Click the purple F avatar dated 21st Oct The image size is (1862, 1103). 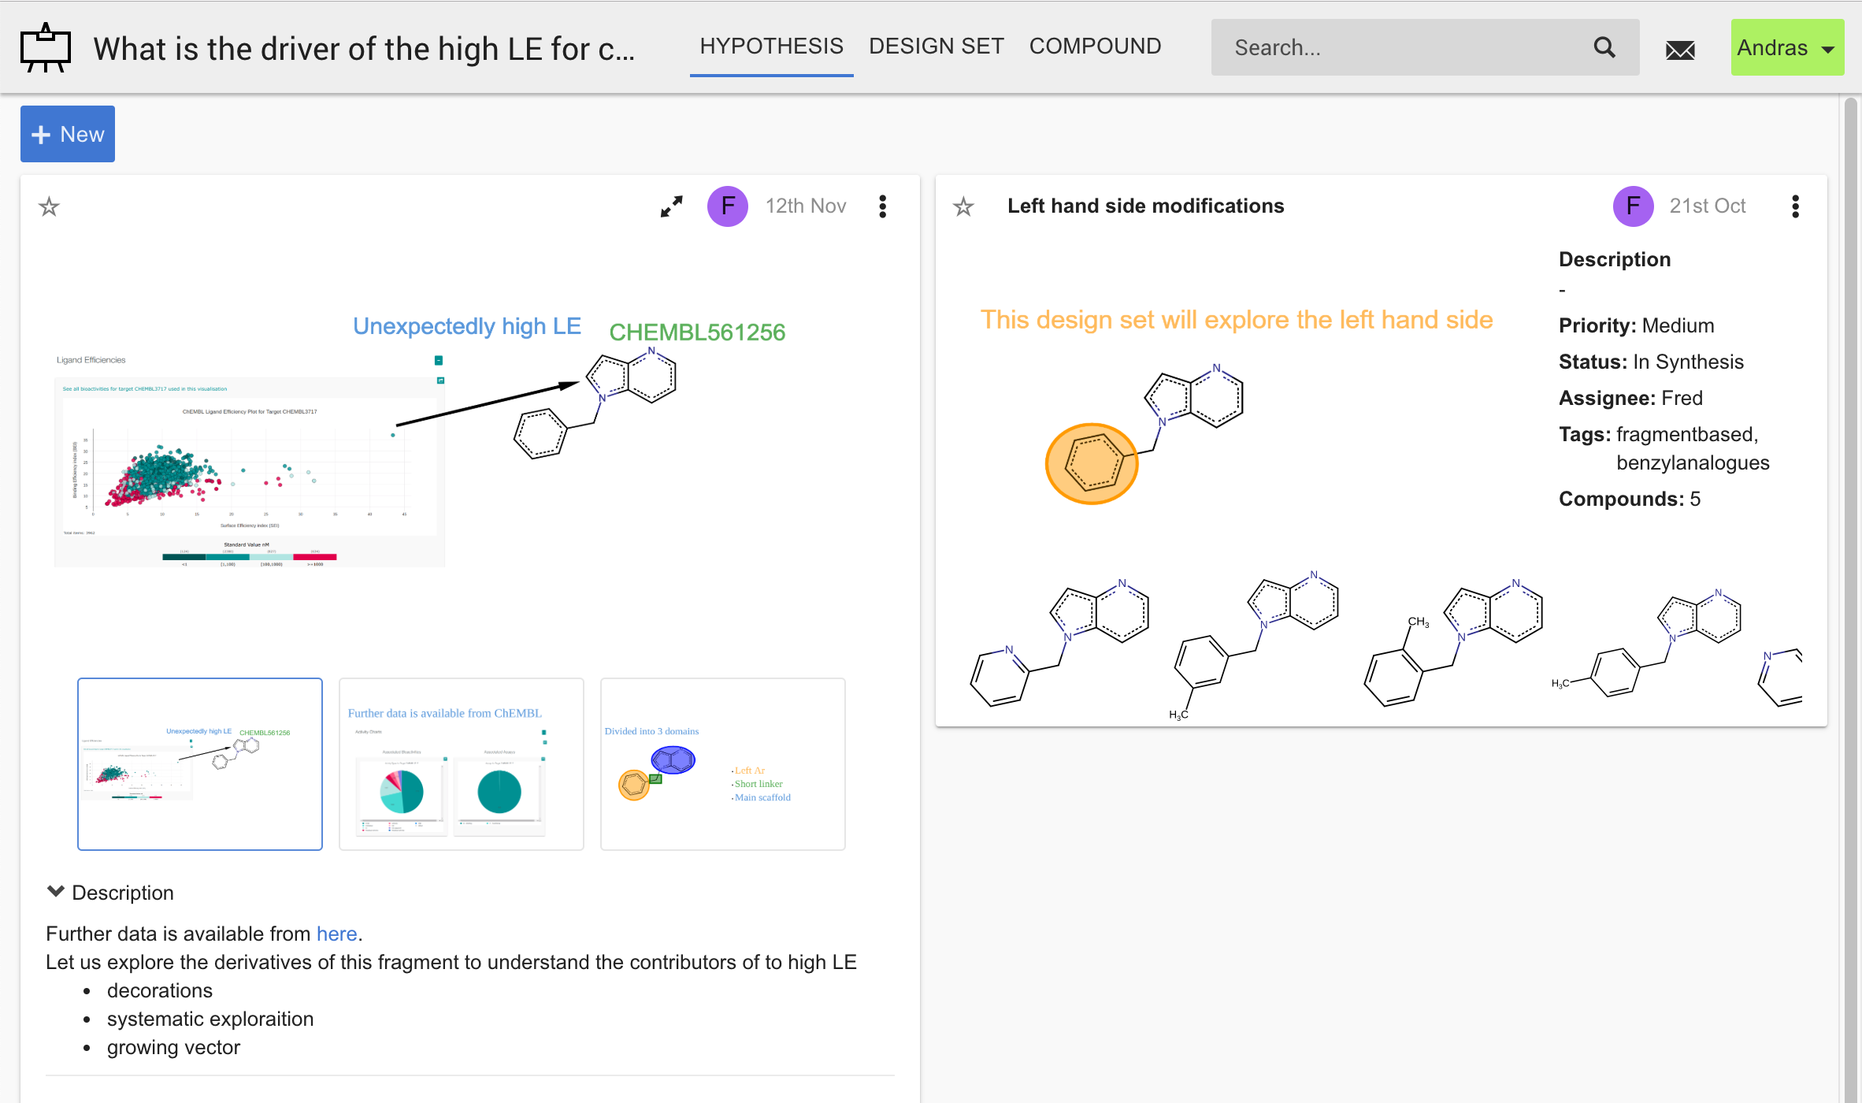tap(1633, 206)
